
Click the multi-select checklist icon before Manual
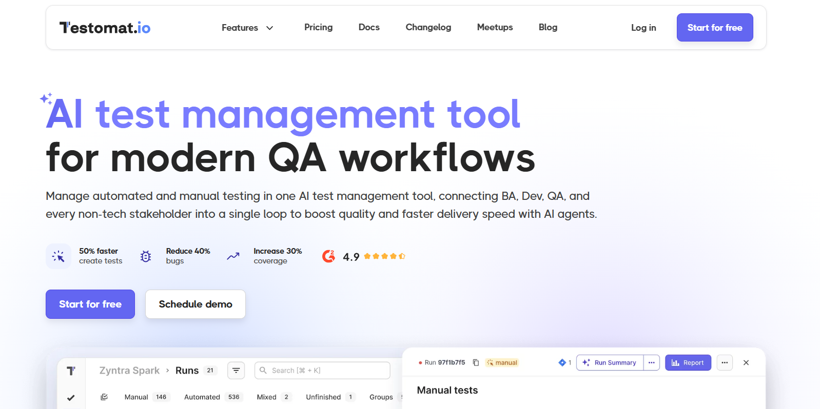(104, 397)
